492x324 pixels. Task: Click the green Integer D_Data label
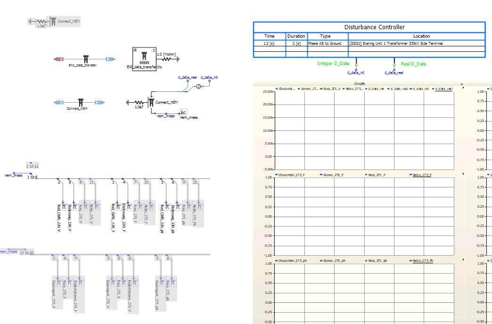(x=333, y=64)
